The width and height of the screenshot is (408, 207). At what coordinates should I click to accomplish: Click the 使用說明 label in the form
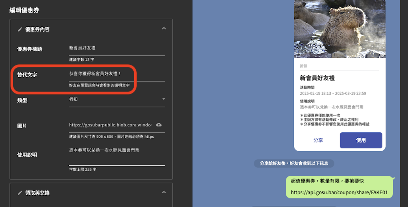pyautogui.click(x=27, y=155)
